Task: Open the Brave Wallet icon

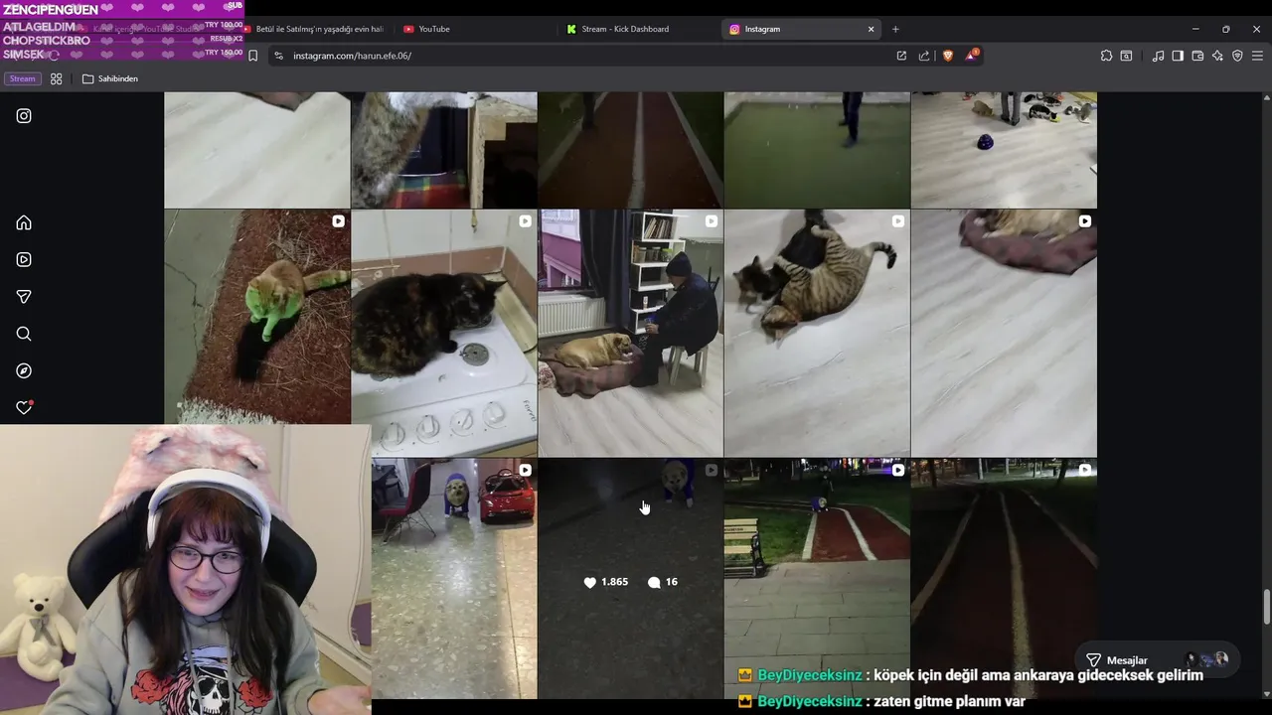Action: click(1197, 56)
